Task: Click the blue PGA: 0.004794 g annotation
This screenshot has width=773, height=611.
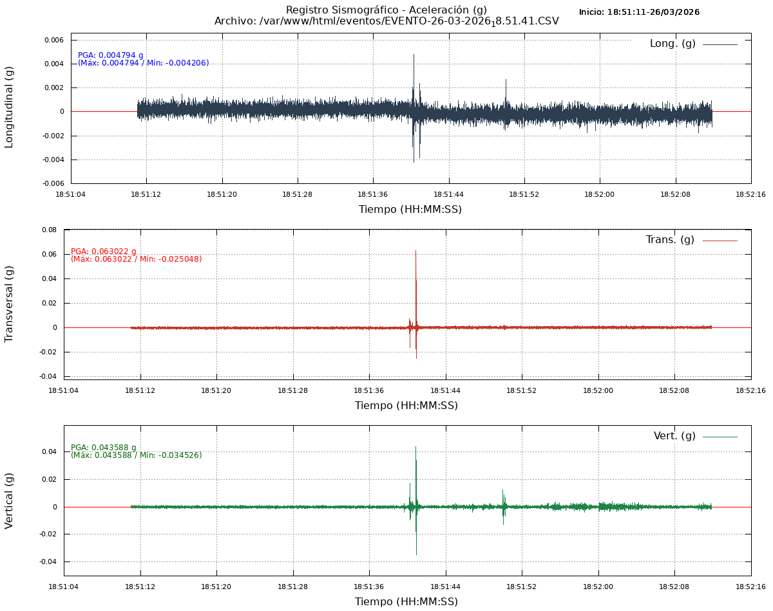Action: point(111,55)
